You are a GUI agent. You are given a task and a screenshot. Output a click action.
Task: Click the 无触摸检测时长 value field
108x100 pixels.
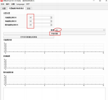click(x=40, y=18)
